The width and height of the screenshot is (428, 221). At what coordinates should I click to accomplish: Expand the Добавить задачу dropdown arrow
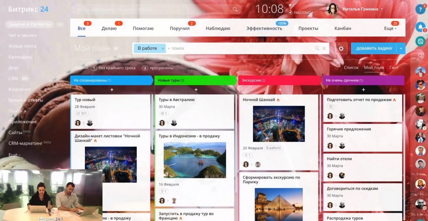(401, 49)
